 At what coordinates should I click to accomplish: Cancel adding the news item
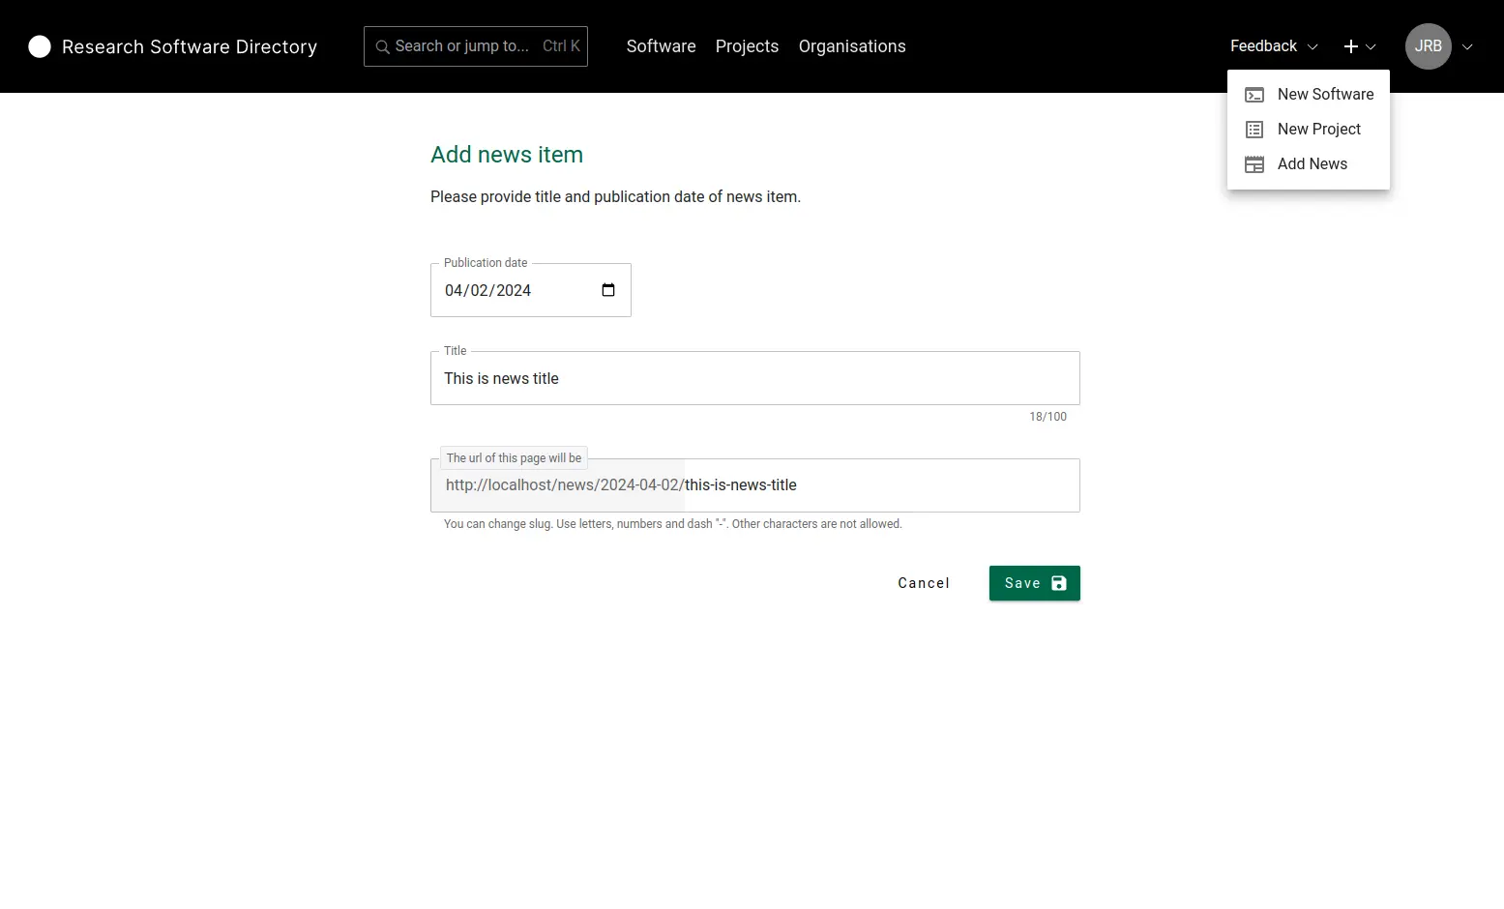click(924, 583)
